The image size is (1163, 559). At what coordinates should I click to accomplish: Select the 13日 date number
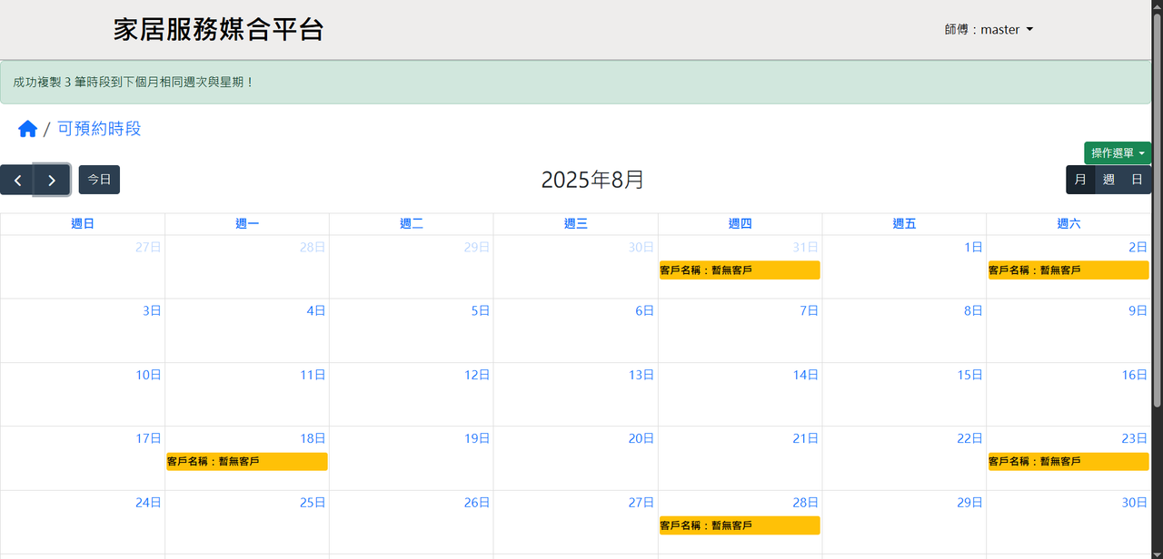point(641,375)
